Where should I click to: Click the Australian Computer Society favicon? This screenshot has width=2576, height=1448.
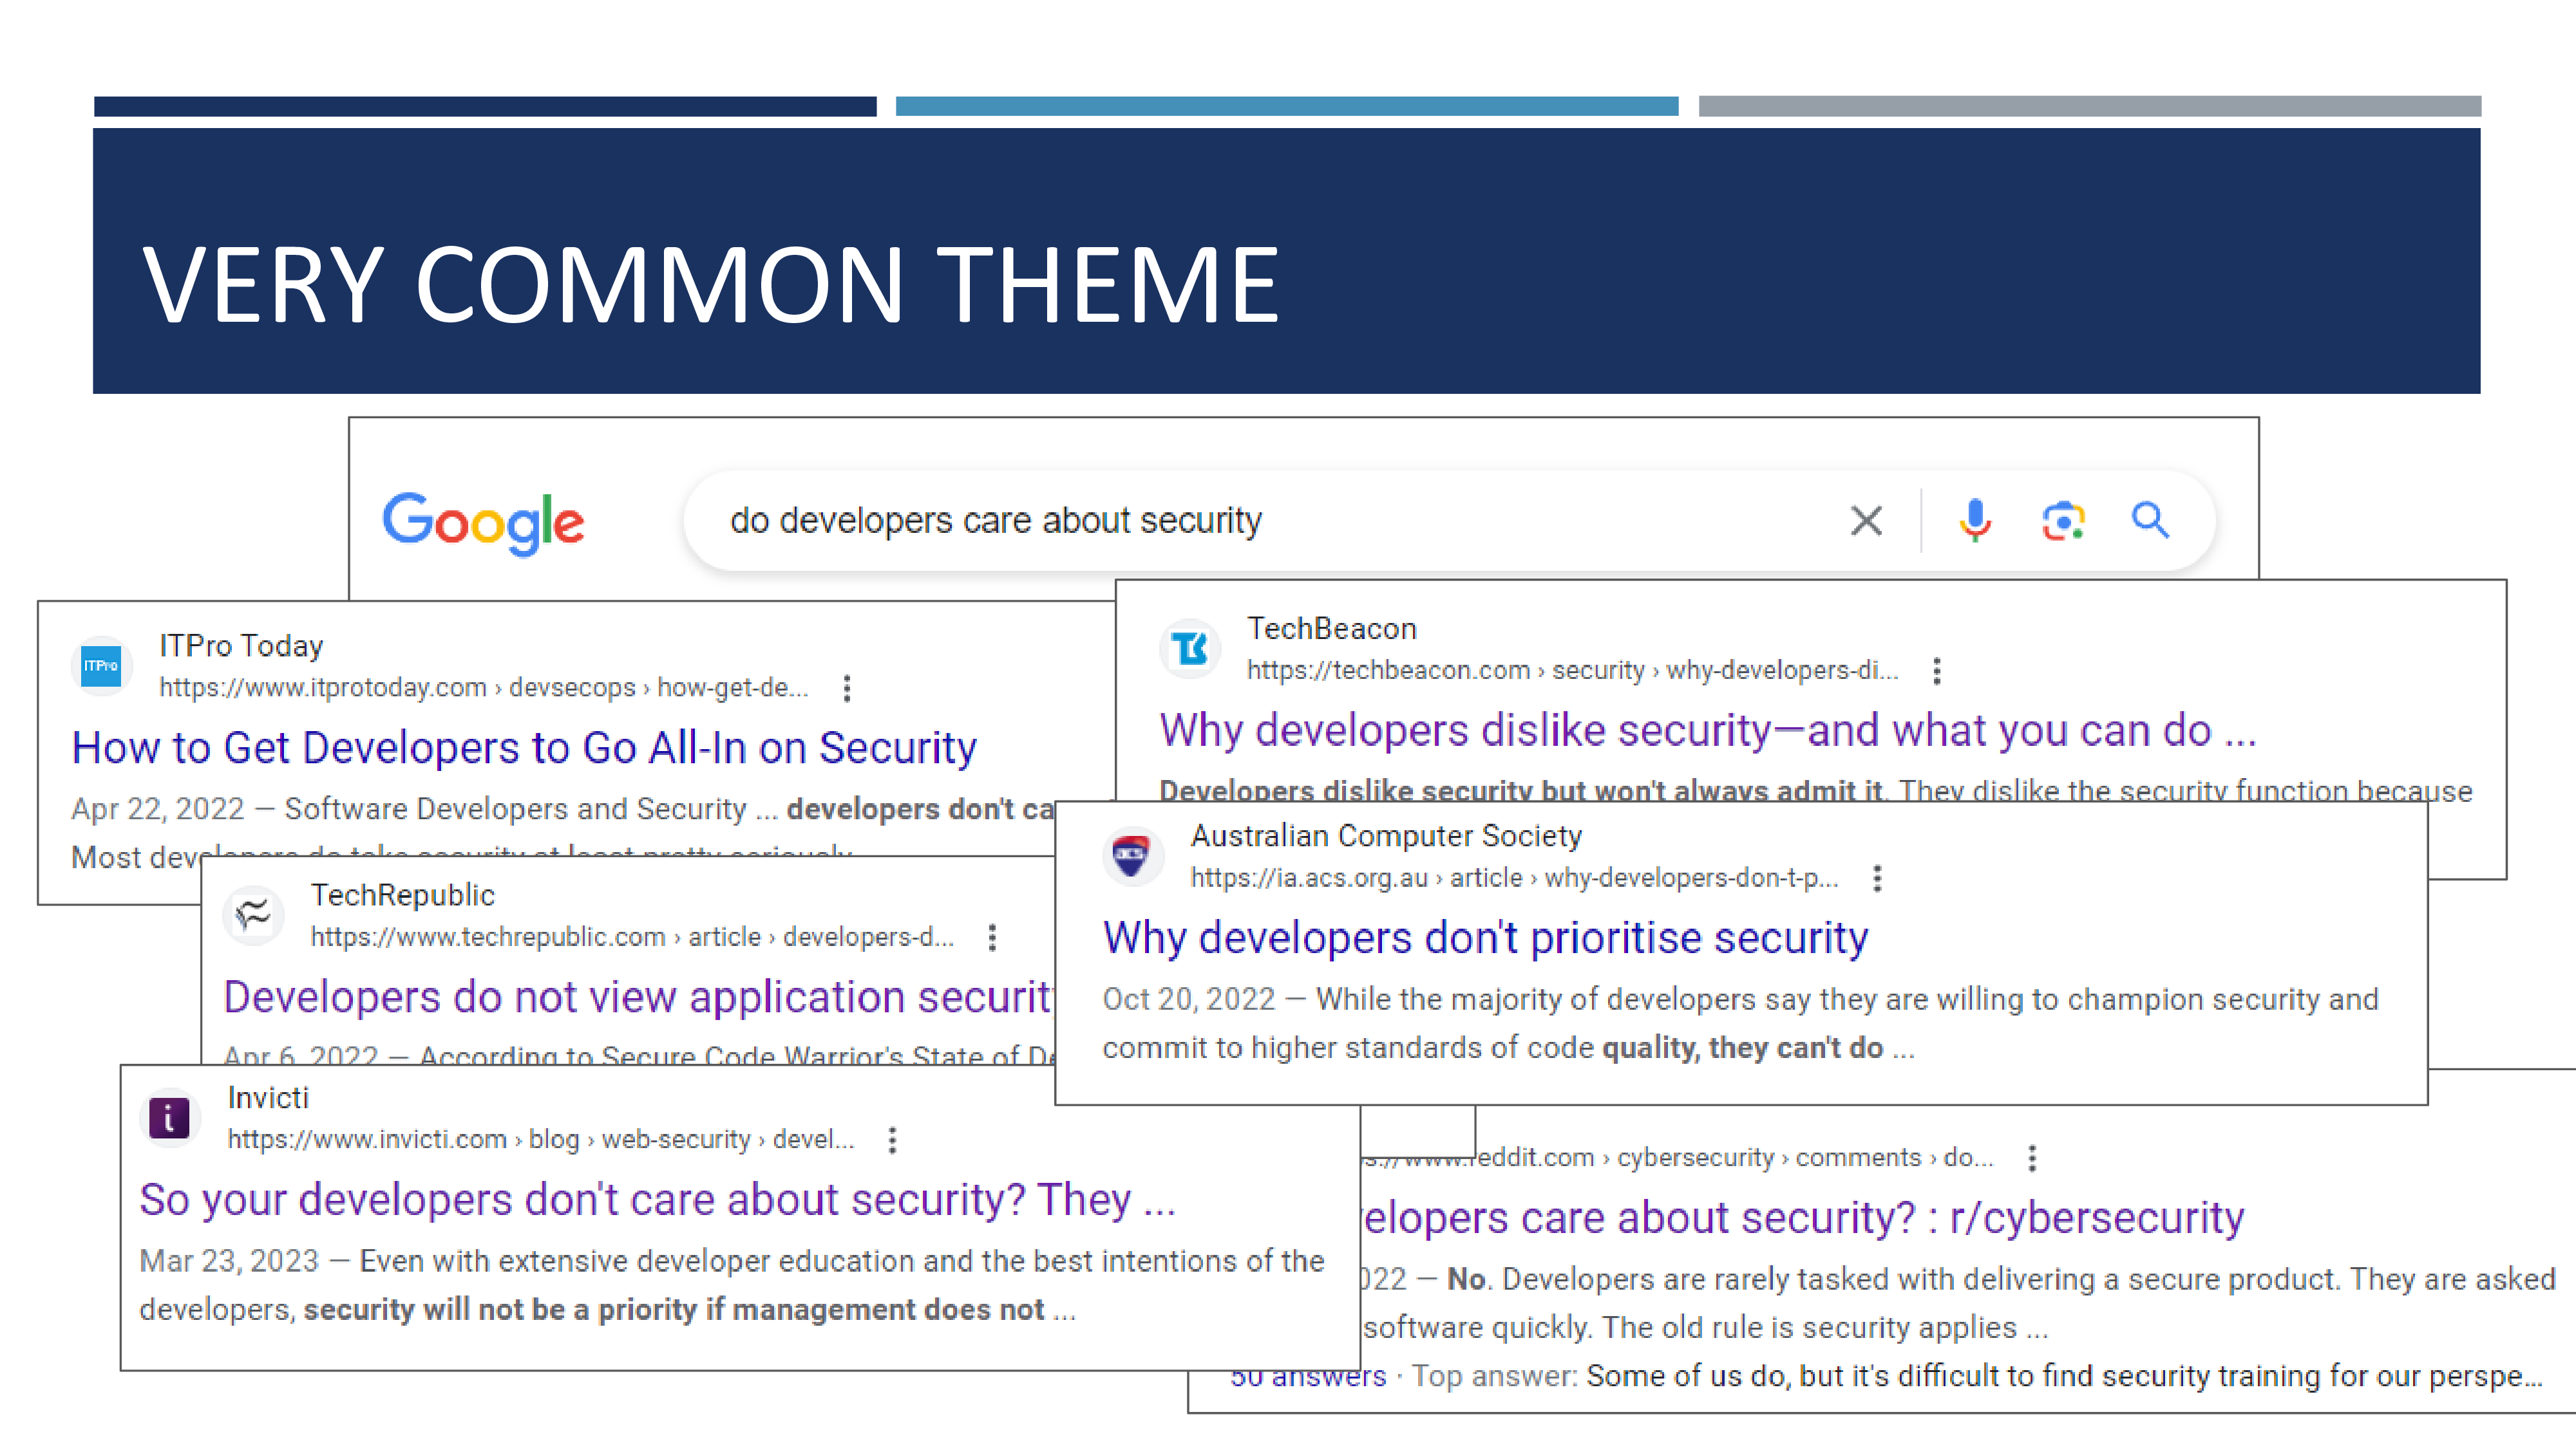pos(1132,855)
